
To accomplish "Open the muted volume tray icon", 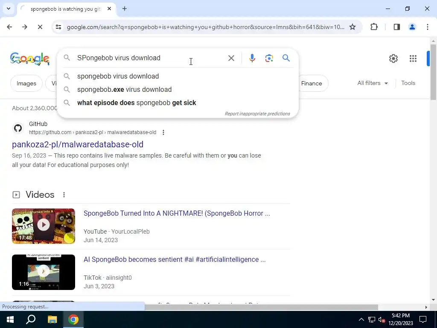I will pos(382,319).
